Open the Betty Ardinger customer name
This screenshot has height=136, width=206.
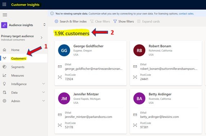(160, 94)
